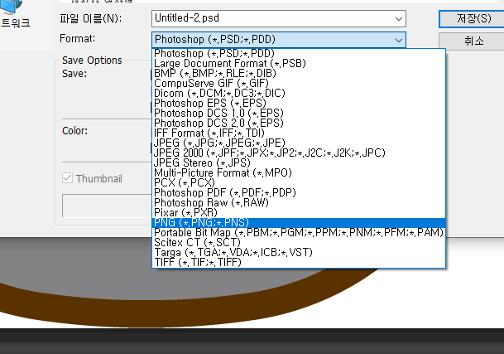Select JPEG 2000 (*.JPF;*.JPX...) format

coord(299,153)
